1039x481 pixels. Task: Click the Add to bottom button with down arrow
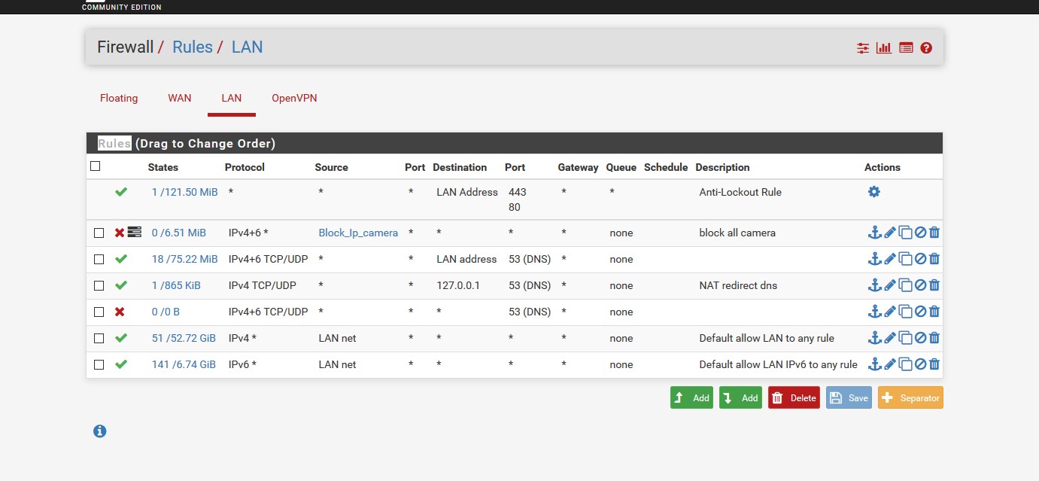740,397
